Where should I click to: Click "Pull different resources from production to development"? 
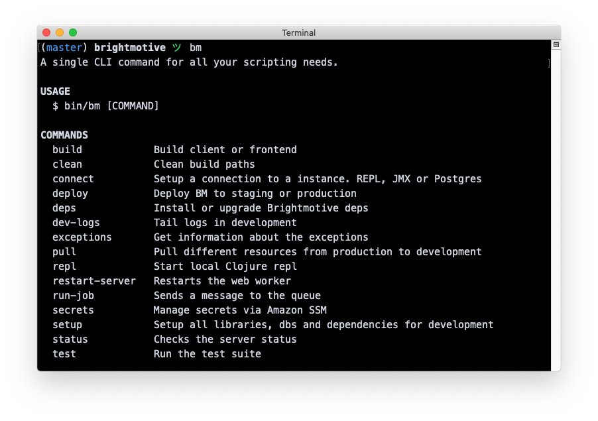318,252
